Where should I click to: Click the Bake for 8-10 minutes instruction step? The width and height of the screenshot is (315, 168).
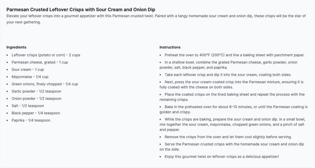[x=233, y=109]
